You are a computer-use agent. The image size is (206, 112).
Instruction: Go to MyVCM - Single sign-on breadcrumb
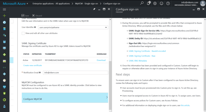(87, 4)
